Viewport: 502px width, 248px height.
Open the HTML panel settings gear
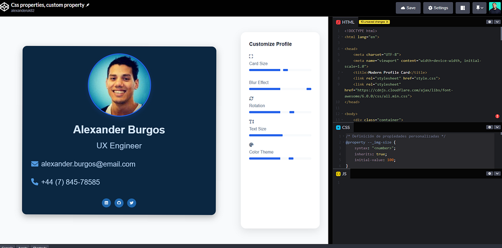pyautogui.click(x=489, y=22)
